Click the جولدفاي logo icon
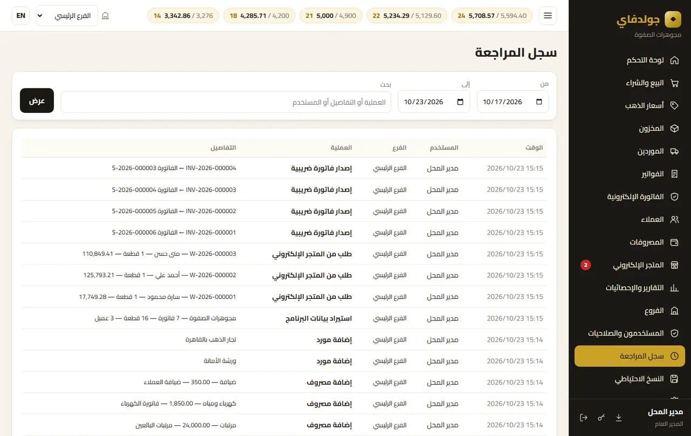The image size is (691, 436). click(673, 19)
